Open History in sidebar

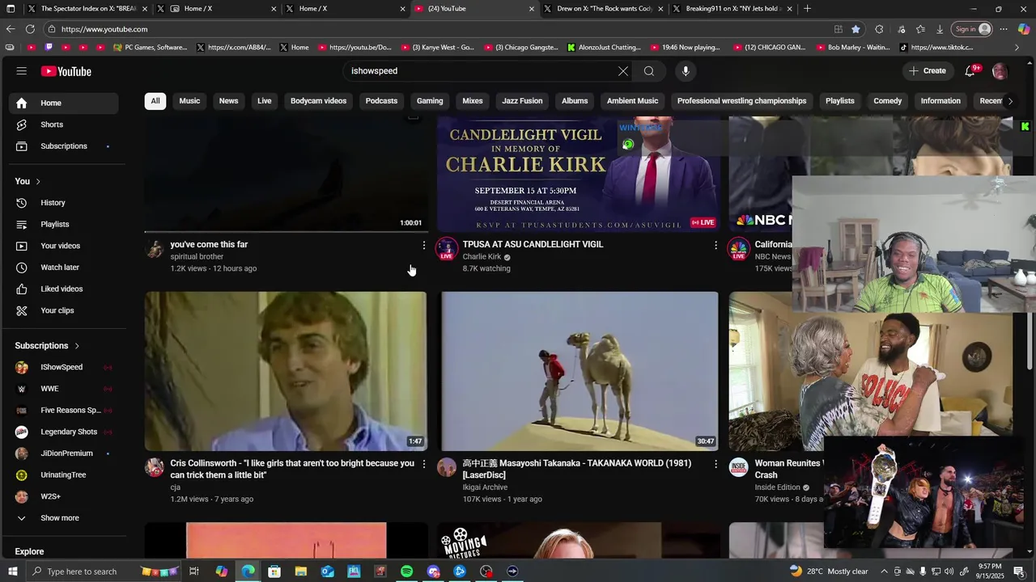click(64, 203)
